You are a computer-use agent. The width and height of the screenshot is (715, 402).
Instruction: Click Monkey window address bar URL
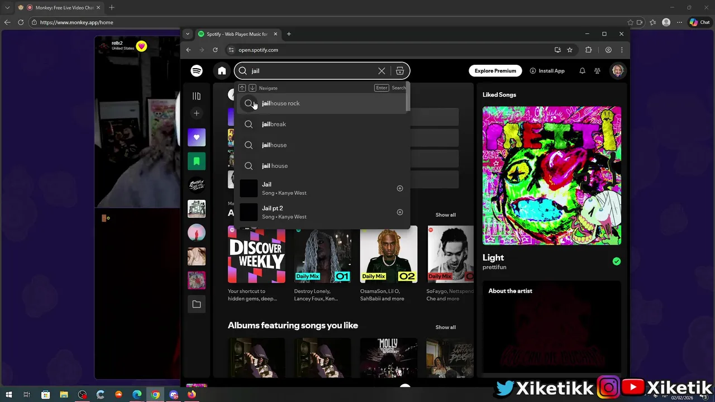pos(77,22)
